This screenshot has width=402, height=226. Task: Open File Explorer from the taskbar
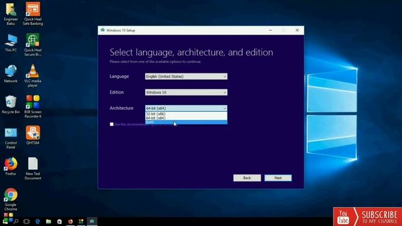[48, 222]
